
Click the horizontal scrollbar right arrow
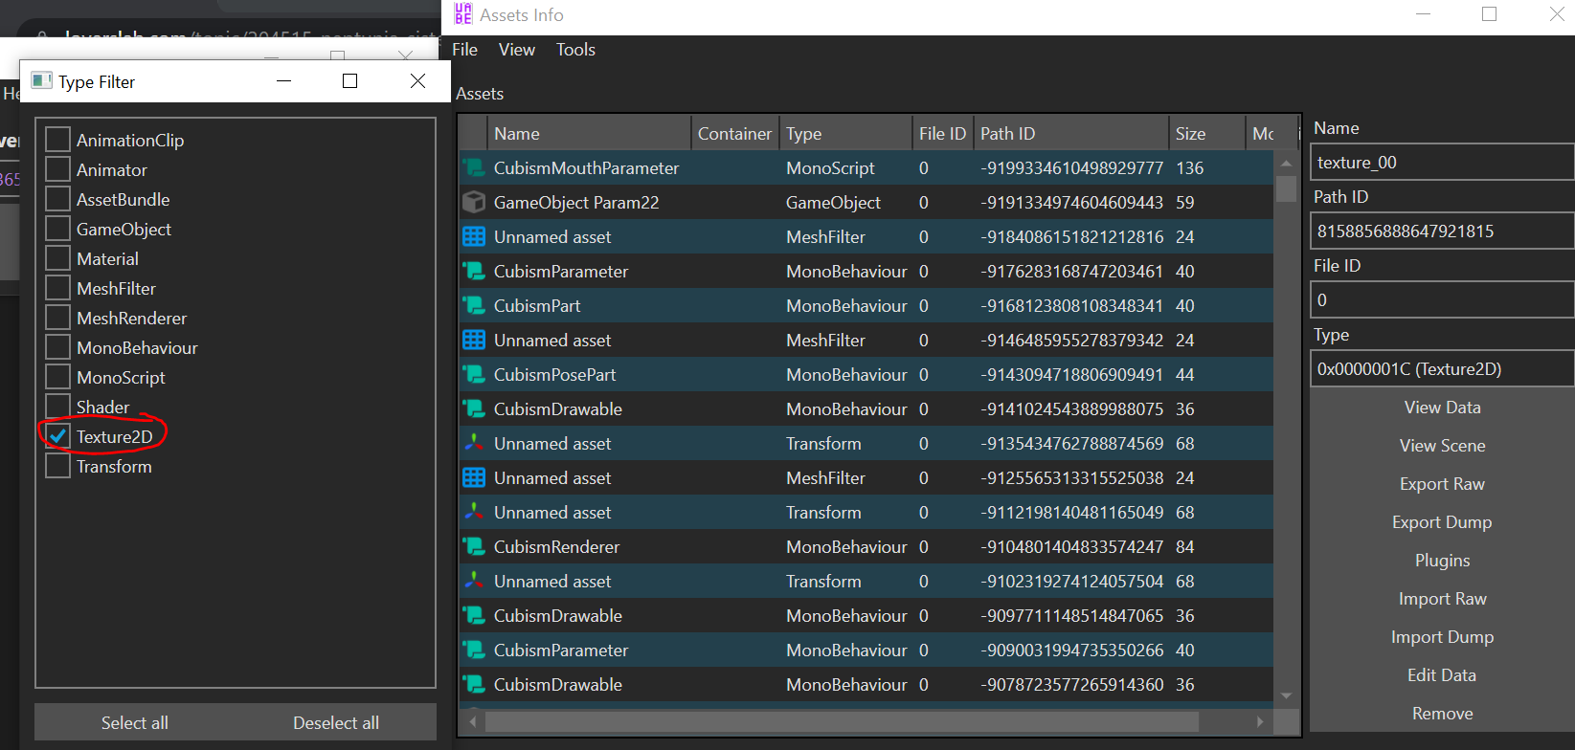(1260, 721)
